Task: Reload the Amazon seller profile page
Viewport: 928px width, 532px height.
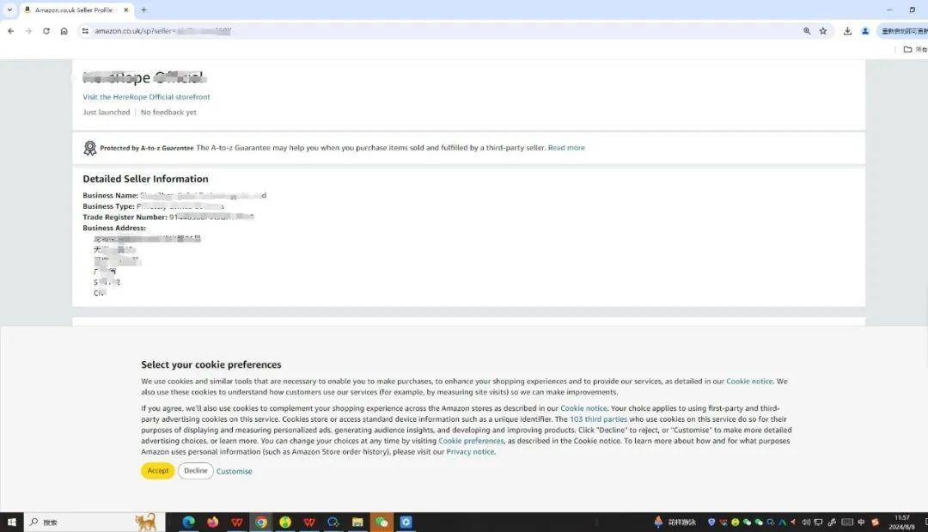Action: click(x=46, y=31)
